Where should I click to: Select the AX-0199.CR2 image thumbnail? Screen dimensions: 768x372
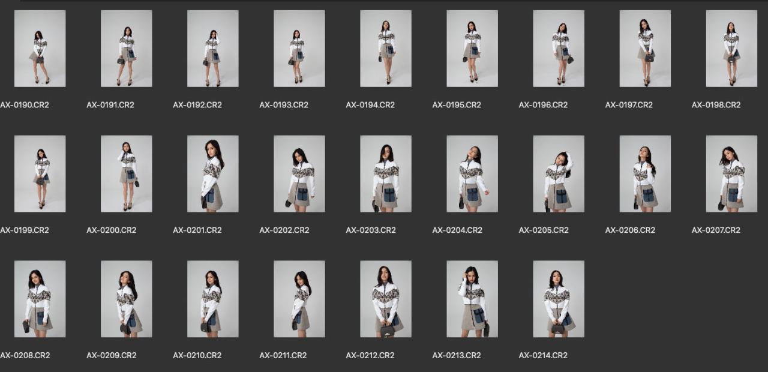tap(40, 173)
